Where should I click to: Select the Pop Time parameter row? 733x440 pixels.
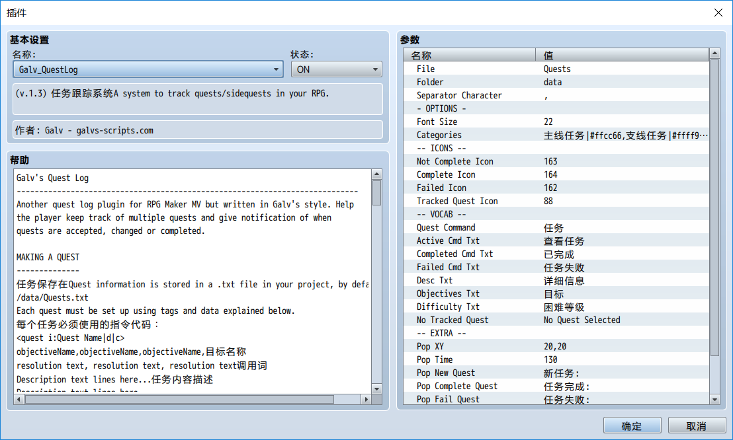click(x=556, y=359)
